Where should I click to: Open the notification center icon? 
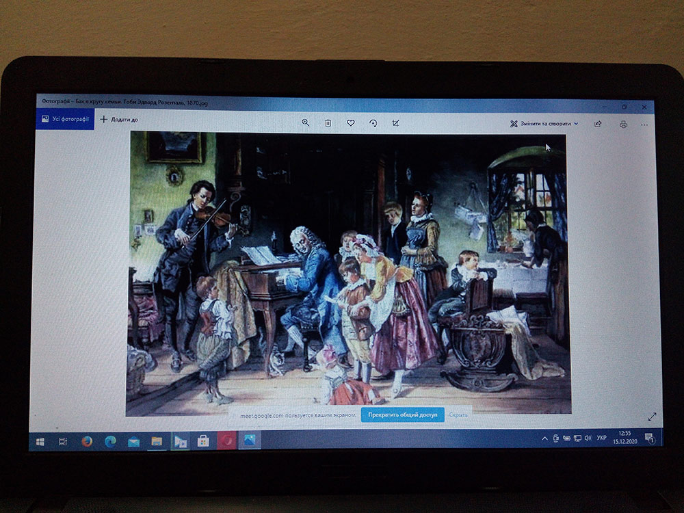coord(649,438)
